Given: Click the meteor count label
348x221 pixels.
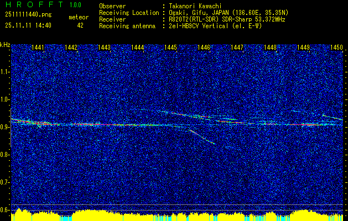Looking at the screenshot, I should point(79,17).
